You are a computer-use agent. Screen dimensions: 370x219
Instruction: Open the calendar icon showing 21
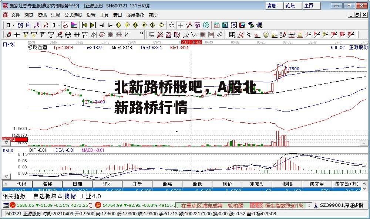pyautogui.click(x=216, y=25)
